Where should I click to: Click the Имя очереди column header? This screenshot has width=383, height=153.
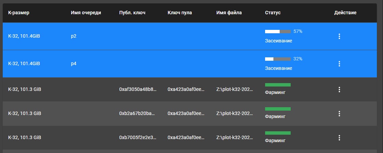[86, 13]
